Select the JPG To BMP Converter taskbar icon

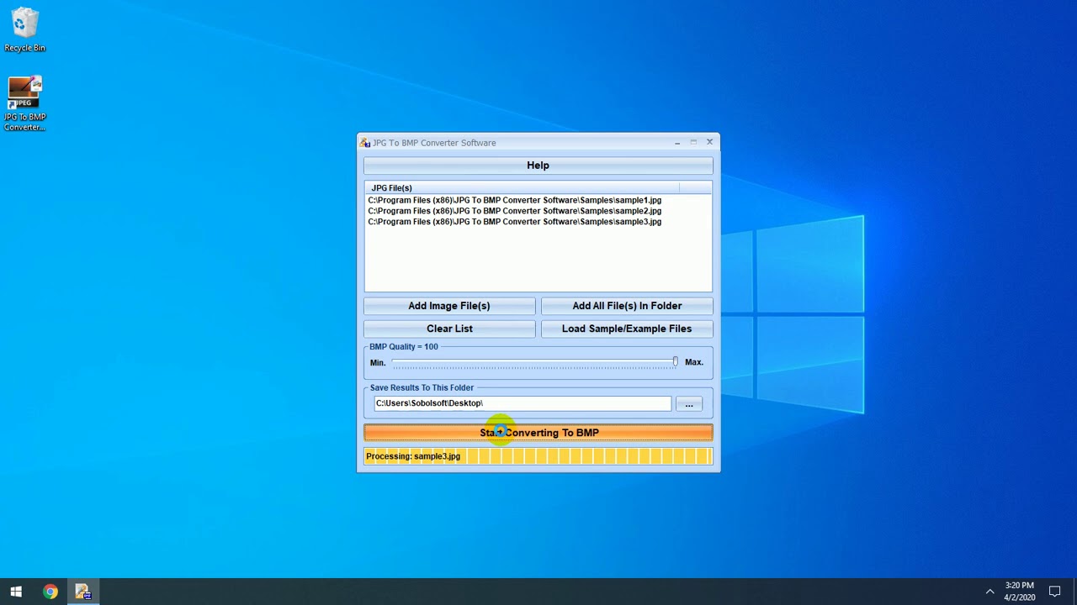pyautogui.click(x=82, y=592)
